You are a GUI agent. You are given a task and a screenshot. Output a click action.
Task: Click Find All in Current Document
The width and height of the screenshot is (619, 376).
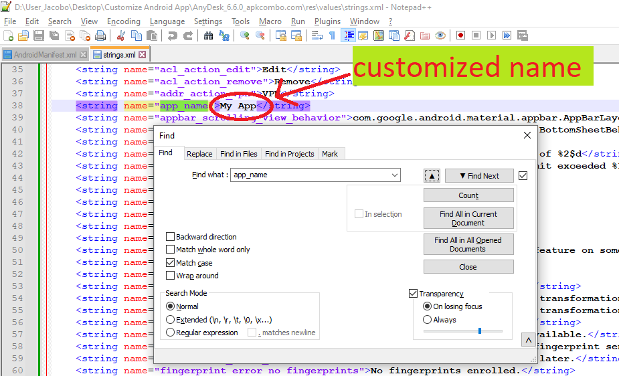pyautogui.click(x=468, y=218)
